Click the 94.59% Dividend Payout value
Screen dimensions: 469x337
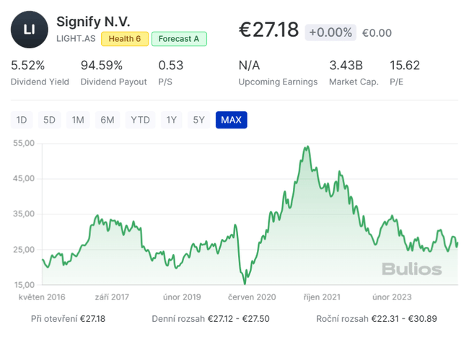click(x=102, y=66)
